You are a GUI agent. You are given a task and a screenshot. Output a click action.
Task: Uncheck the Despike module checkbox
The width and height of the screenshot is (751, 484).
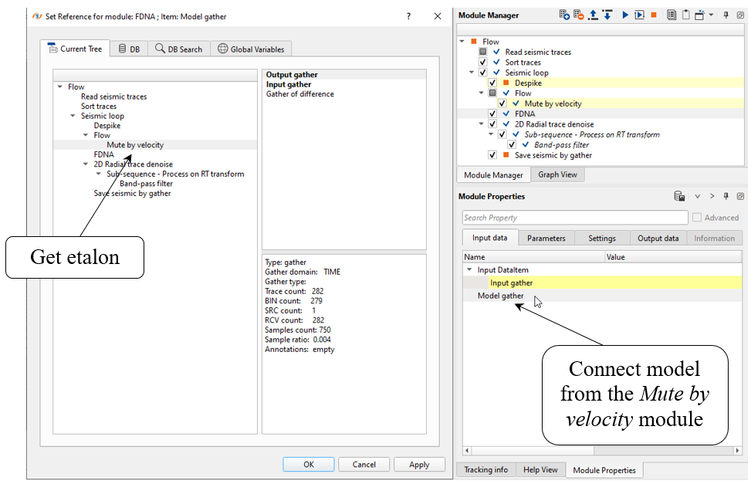[x=492, y=83]
